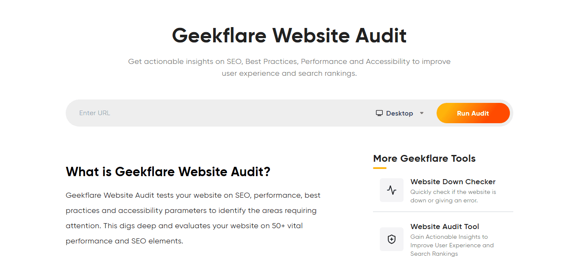Click the Website Down Checker pulse icon
Image resolution: width=579 pixels, height=257 pixels.
(x=392, y=190)
